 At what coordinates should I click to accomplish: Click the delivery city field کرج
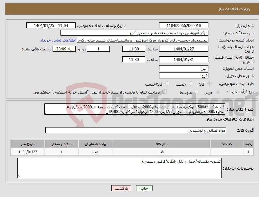pyautogui.click(x=184, y=76)
